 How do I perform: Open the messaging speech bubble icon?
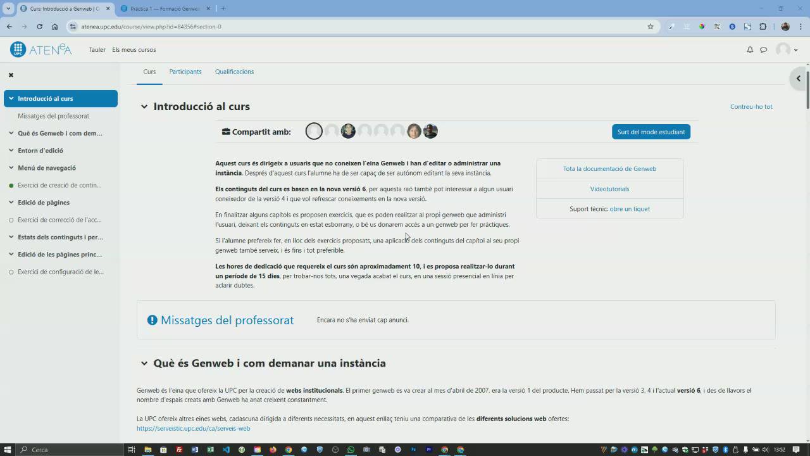(x=764, y=49)
